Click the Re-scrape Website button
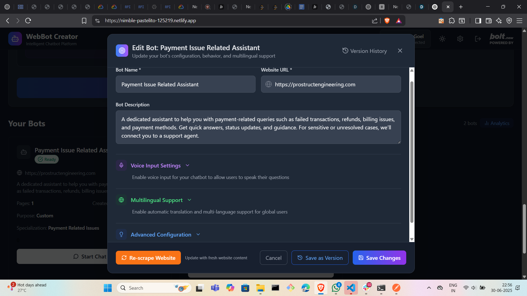527x296 pixels. point(148,258)
